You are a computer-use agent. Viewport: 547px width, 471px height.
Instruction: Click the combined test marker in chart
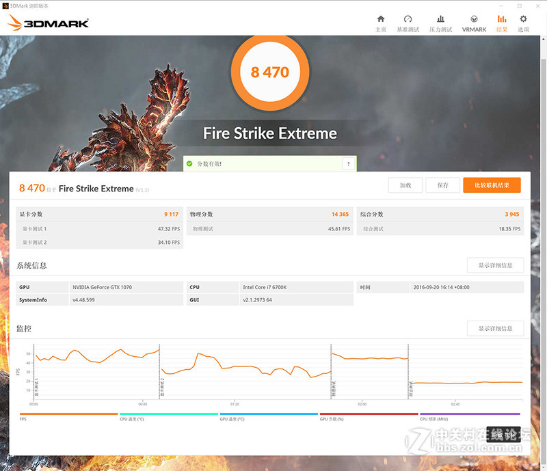coord(411,389)
